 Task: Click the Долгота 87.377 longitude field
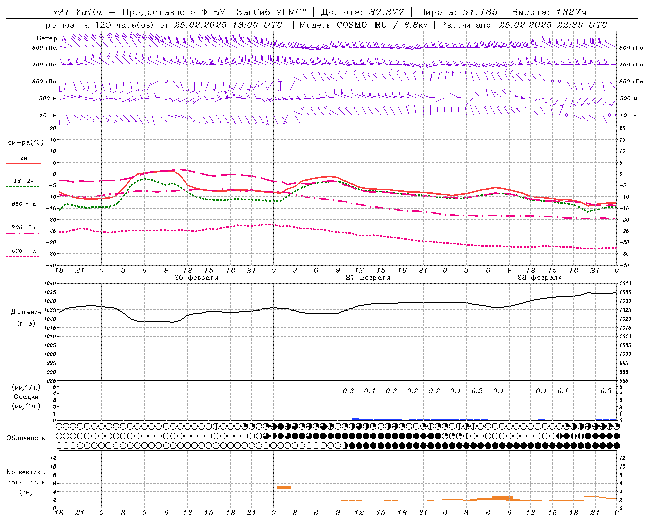pos(362,12)
